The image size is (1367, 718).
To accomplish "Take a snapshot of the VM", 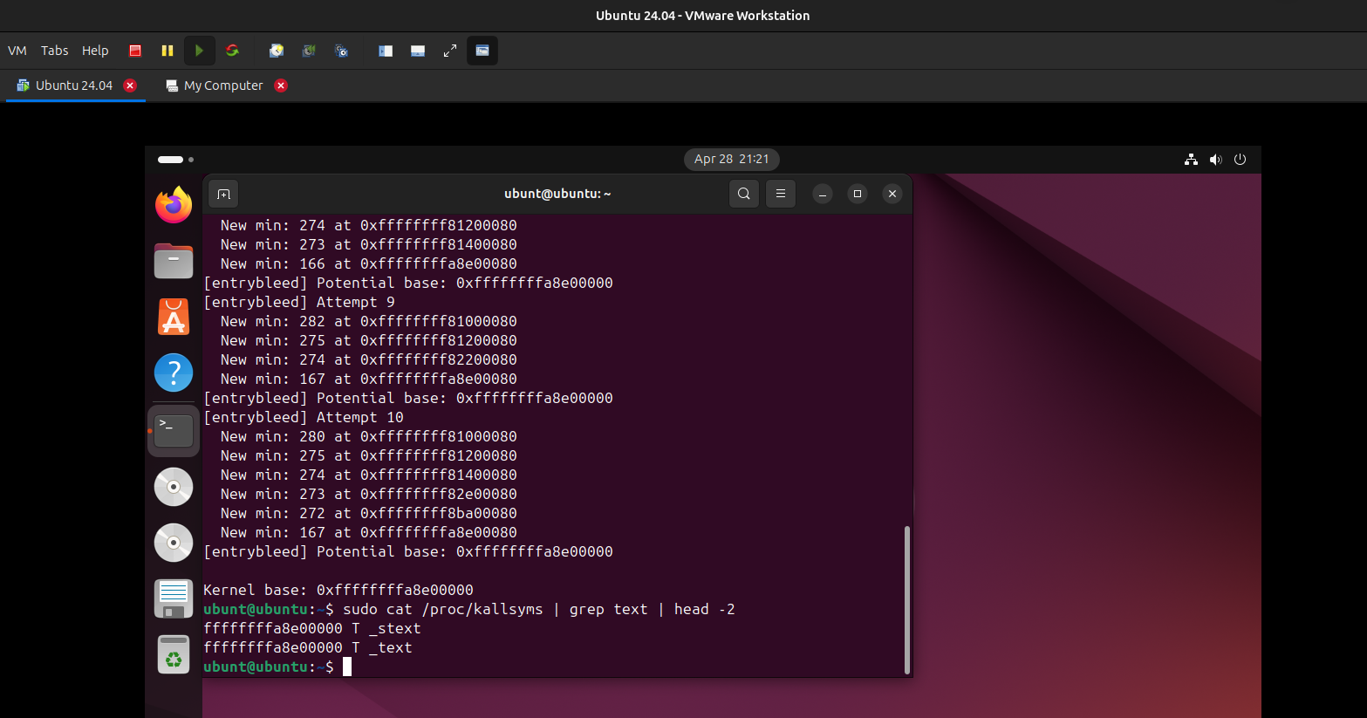I will (x=277, y=51).
